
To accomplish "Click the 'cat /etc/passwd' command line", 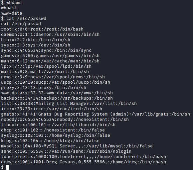I will 24,19.
